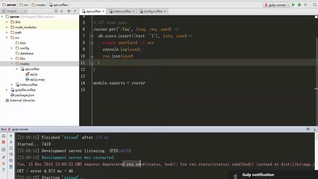Open the gulp-runner run configuration dropdown
The width and height of the screenshot is (318, 179).
point(277,5)
